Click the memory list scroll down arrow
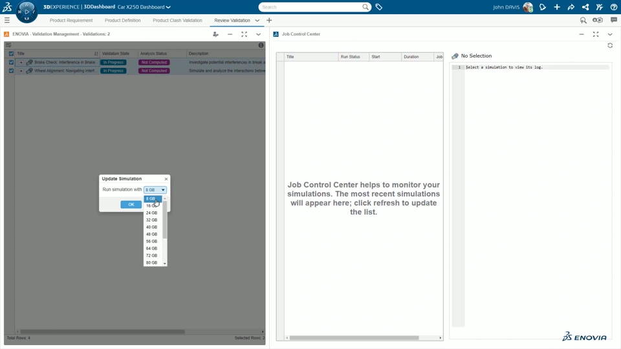This screenshot has width=621, height=349. click(165, 264)
